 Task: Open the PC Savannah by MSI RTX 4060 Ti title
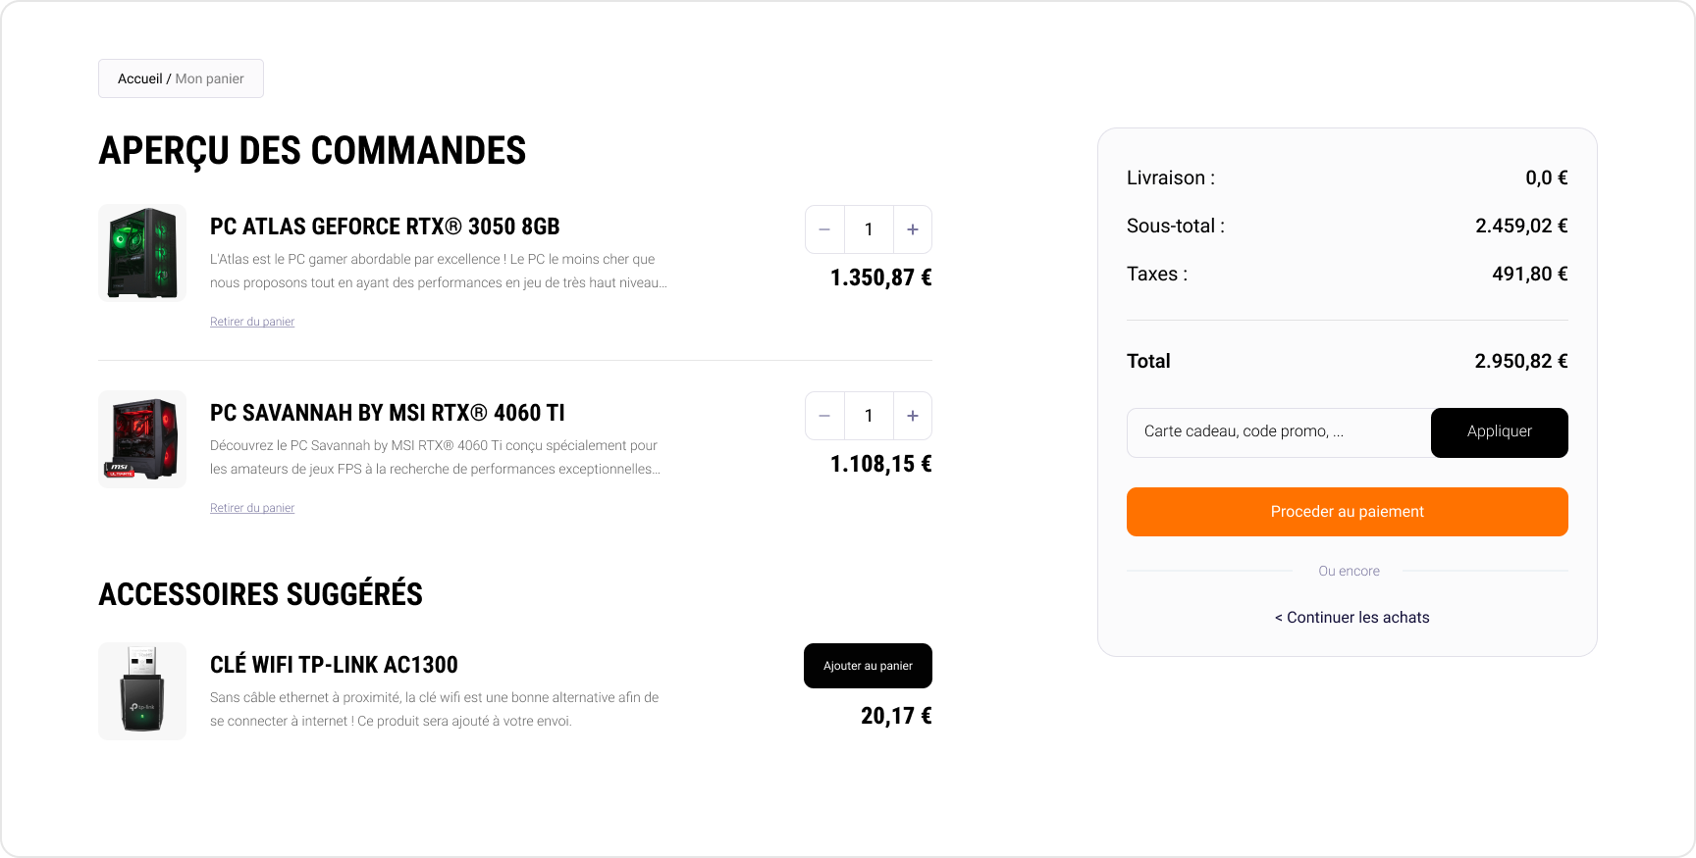coord(388,413)
